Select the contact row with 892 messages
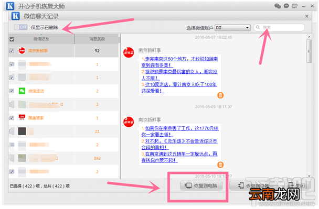Image resolution: width=319 pixels, height=209 pixels. pyautogui.click(x=63, y=158)
